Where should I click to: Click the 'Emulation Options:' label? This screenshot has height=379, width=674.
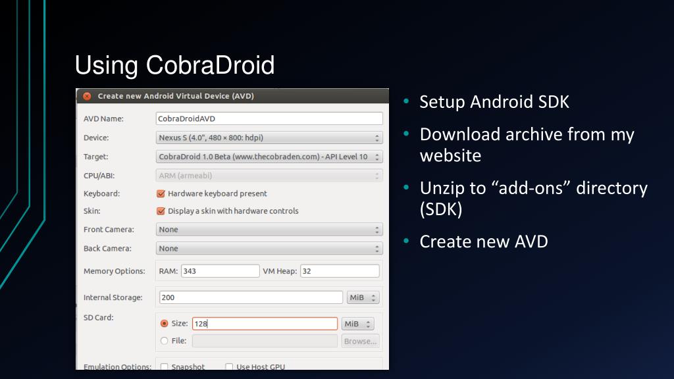(x=117, y=366)
